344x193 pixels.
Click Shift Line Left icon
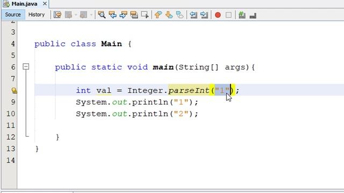coord(193,15)
